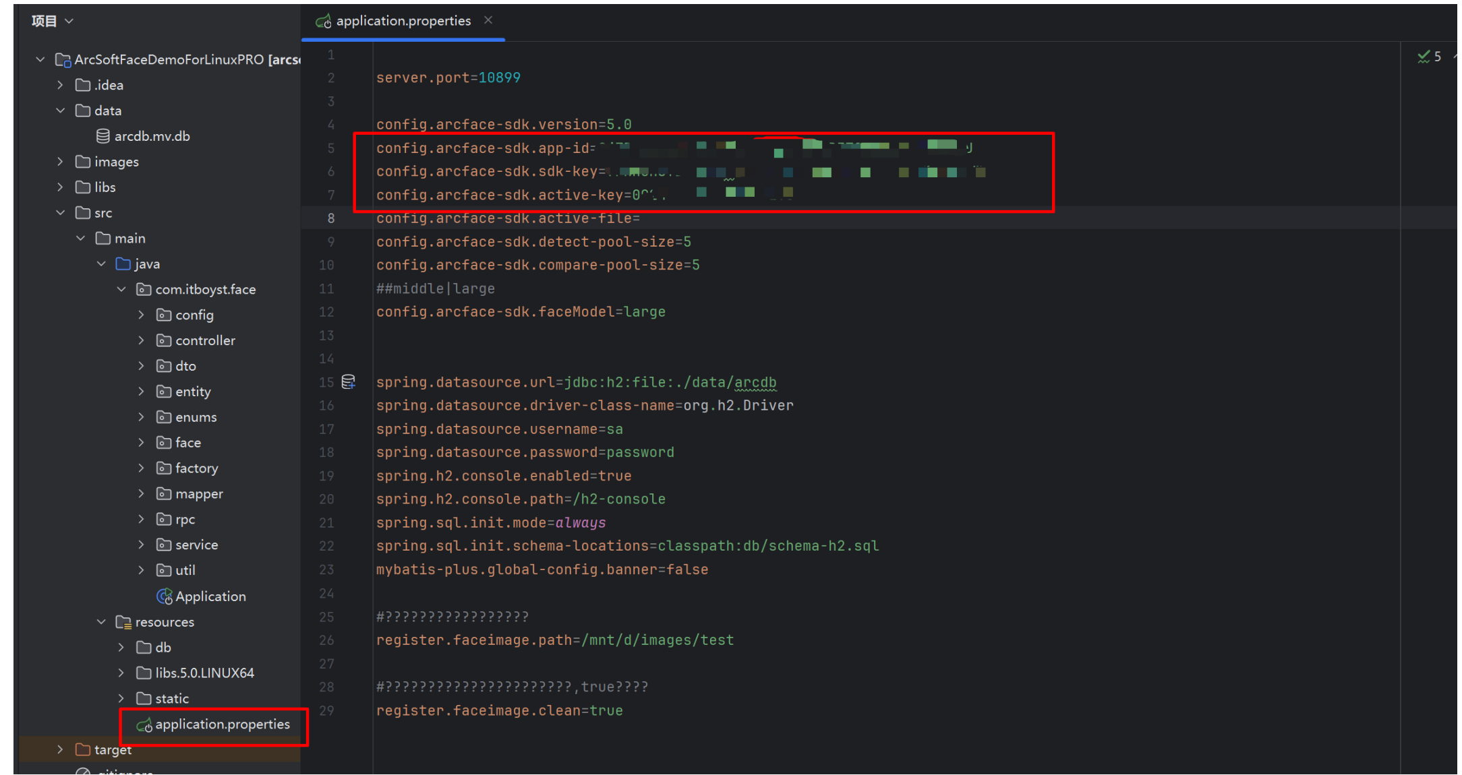The image size is (1462, 775).
Task: Select the resources folder in tree
Action: tap(164, 622)
